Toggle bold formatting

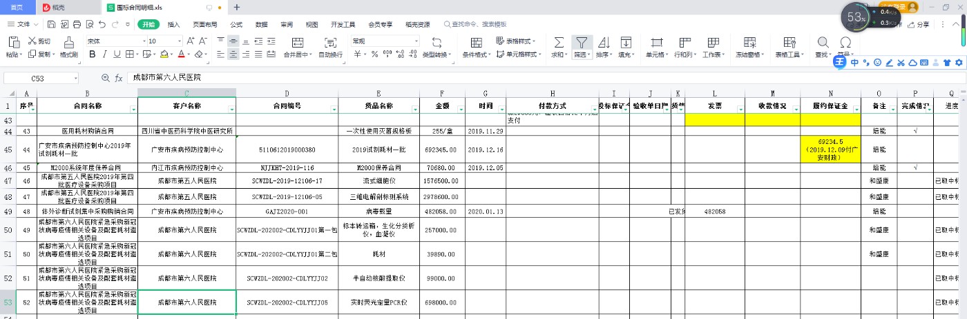91,54
